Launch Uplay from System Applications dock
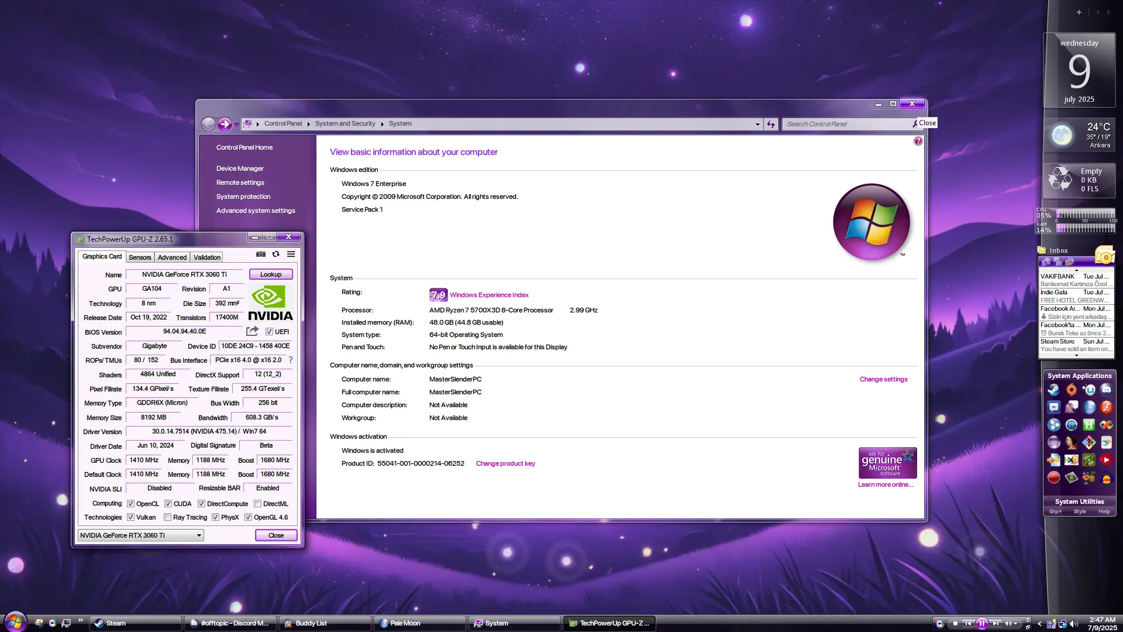 click(1088, 390)
